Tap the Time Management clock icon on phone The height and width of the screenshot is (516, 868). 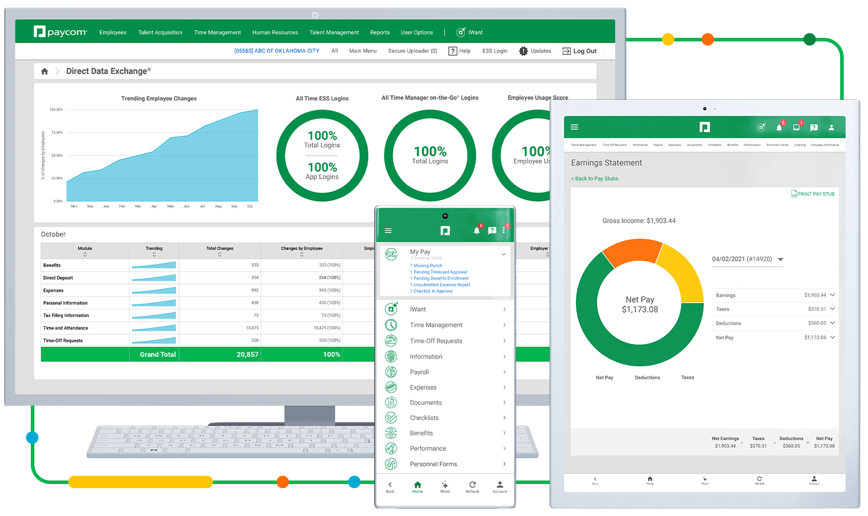point(391,325)
